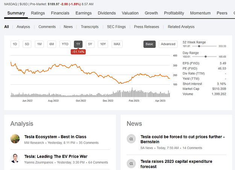Open the Ratings tab
The width and height of the screenshot is (235, 170).
click(x=38, y=13)
